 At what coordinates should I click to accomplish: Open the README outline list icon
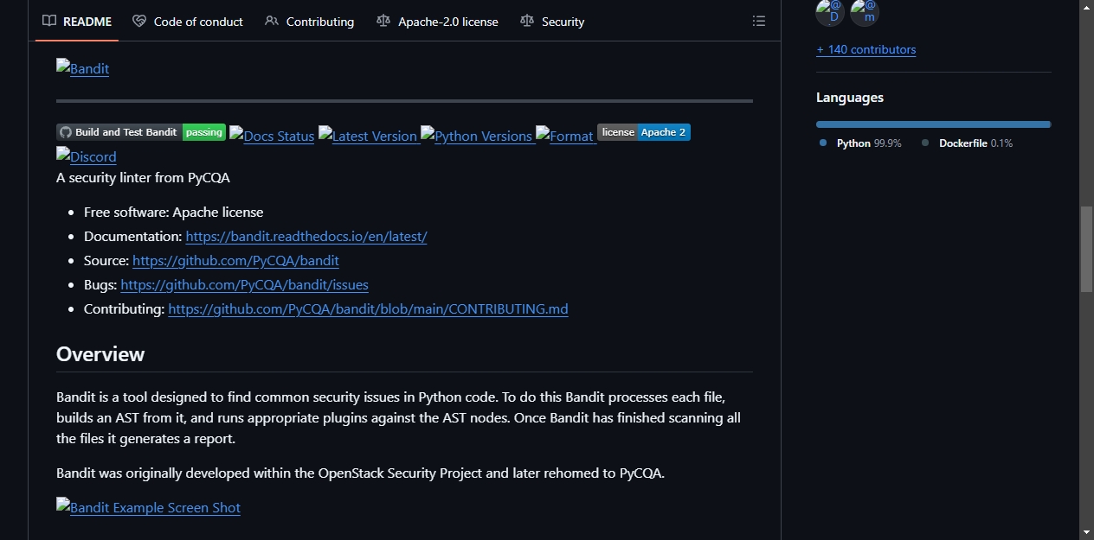[759, 22]
